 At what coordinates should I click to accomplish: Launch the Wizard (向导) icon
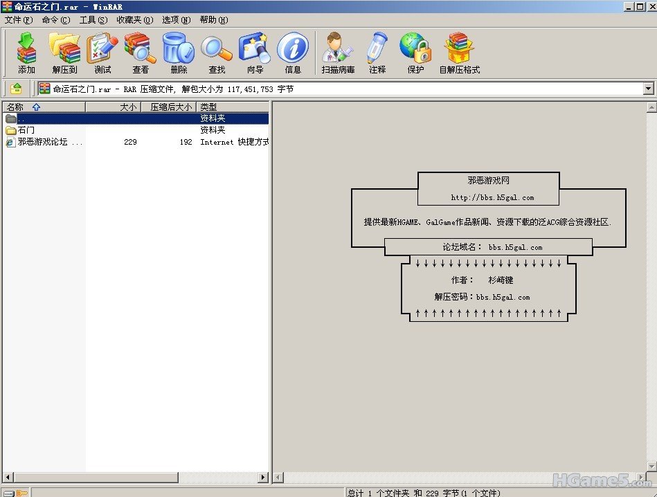(x=255, y=53)
